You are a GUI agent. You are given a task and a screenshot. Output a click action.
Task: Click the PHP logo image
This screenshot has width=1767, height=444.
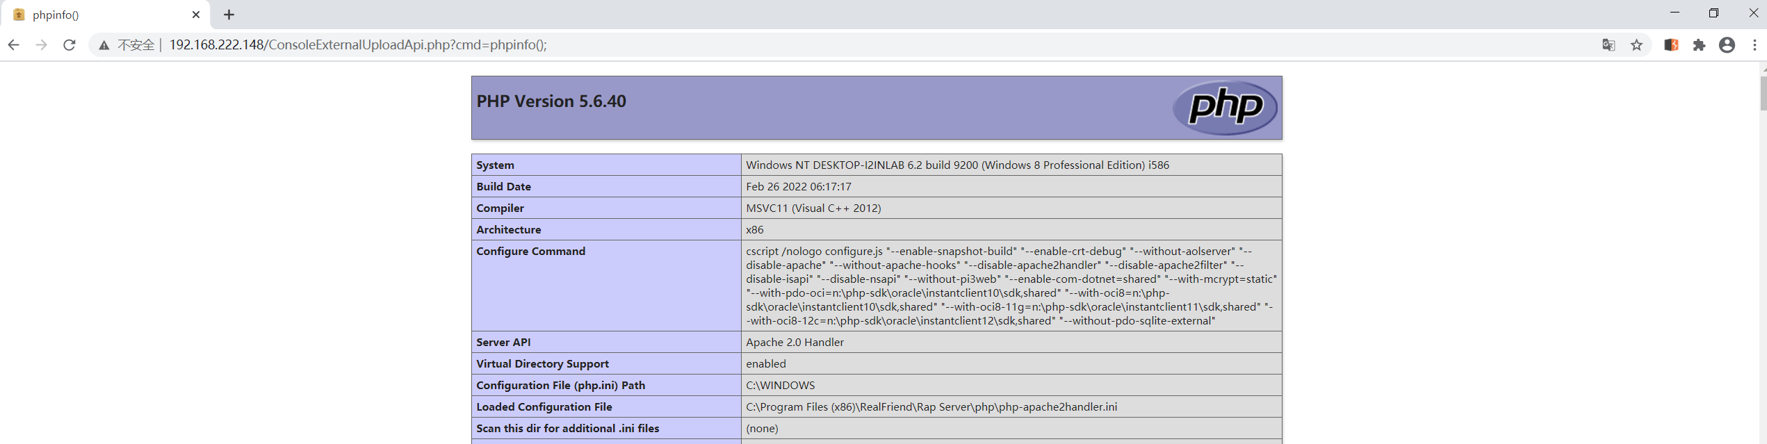[x=1225, y=108]
